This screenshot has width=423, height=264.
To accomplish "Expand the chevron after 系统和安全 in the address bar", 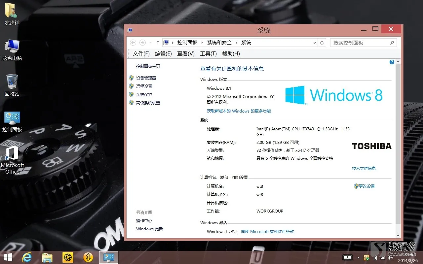I will 237,43.
